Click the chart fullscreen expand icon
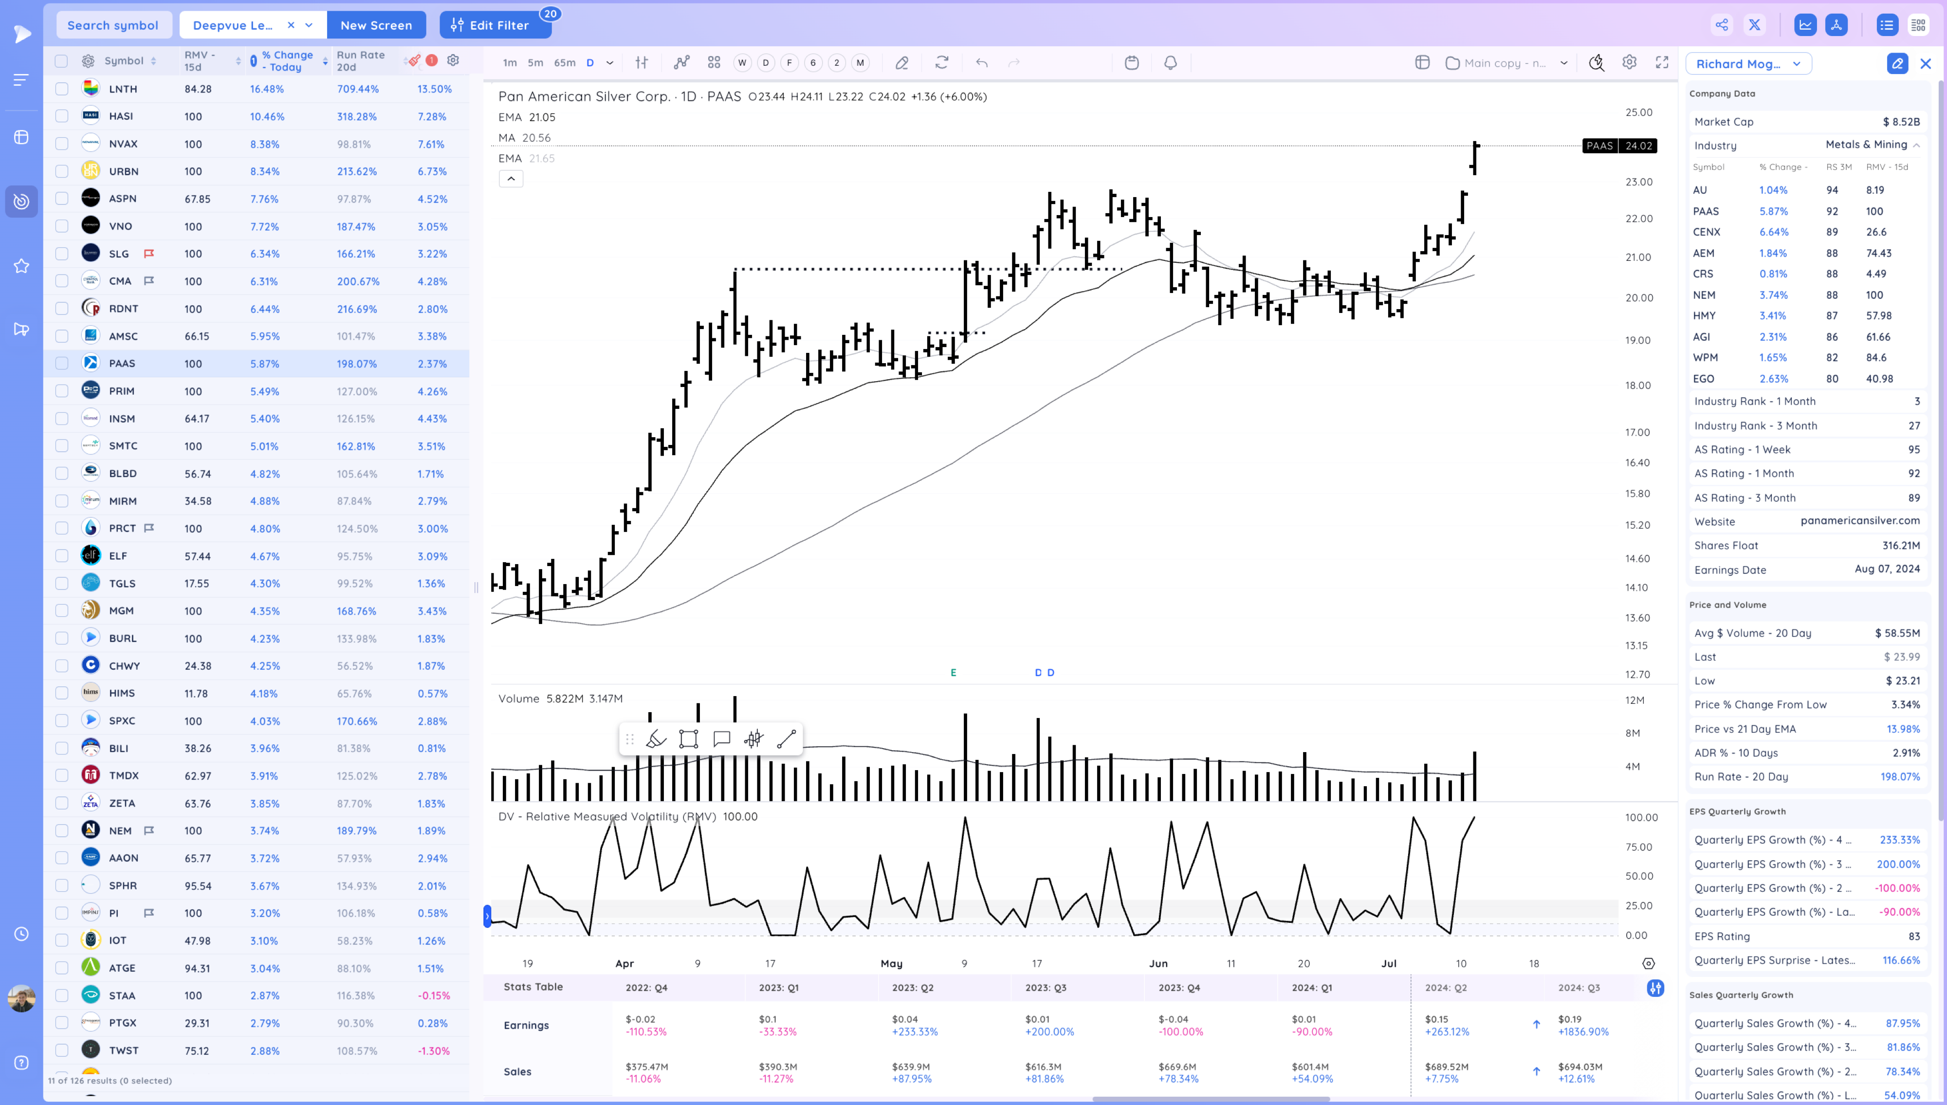 (x=1662, y=63)
